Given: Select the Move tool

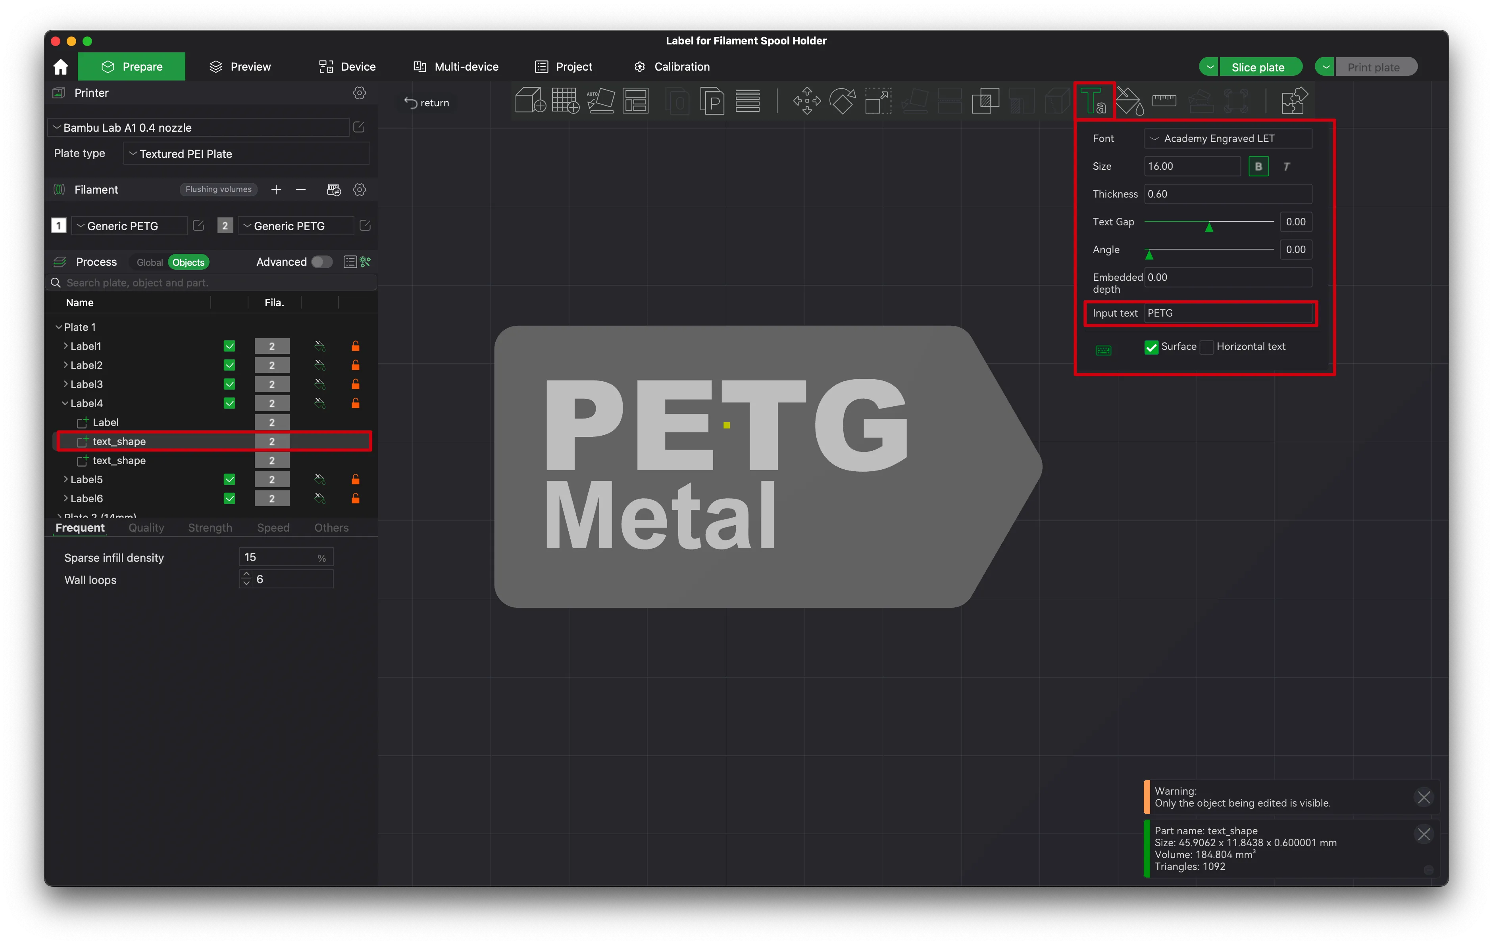Looking at the screenshot, I should pyautogui.click(x=807, y=100).
